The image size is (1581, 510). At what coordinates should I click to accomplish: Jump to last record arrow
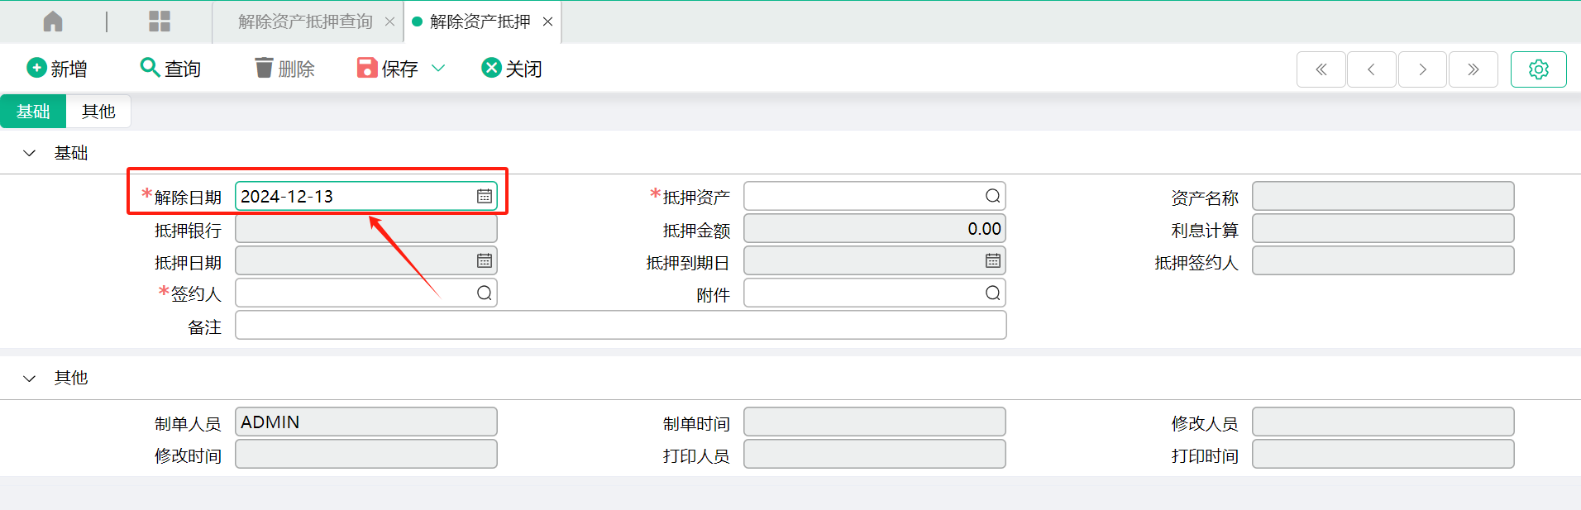1473,69
